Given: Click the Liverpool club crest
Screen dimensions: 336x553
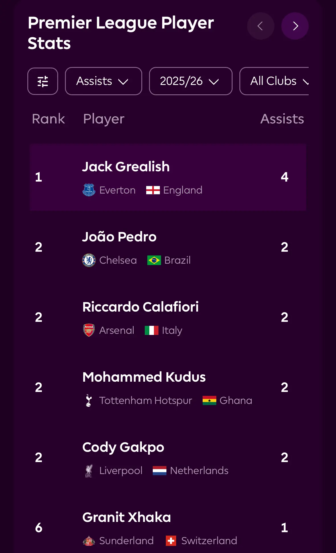Looking at the screenshot, I should [89, 471].
